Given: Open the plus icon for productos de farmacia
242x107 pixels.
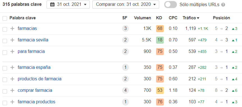Looking at the screenshot, I should click(x=12, y=79).
